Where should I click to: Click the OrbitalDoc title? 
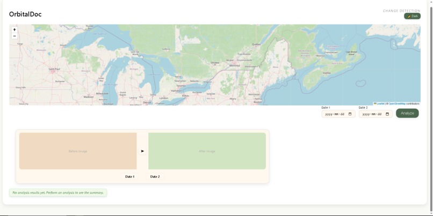click(x=25, y=14)
